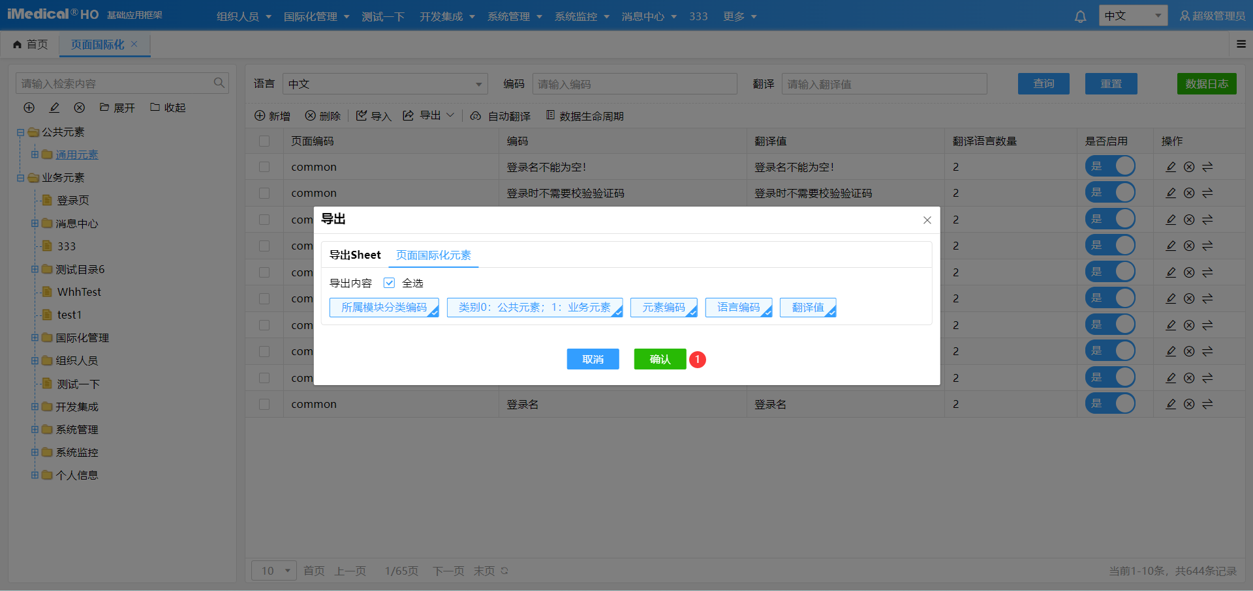Open the top-right 中文 language selector
The height and width of the screenshot is (591, 1253).
click(1133, 16)
